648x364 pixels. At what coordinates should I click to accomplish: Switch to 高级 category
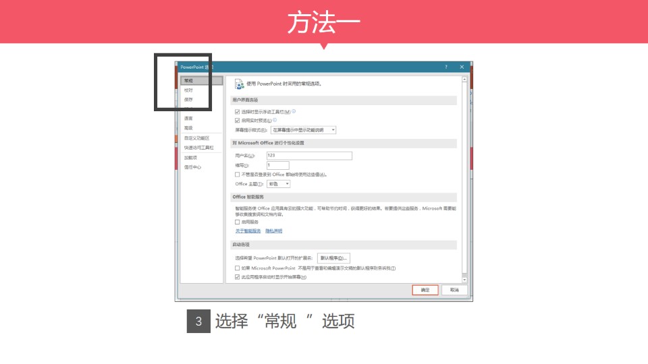click(x=188, y=127)
